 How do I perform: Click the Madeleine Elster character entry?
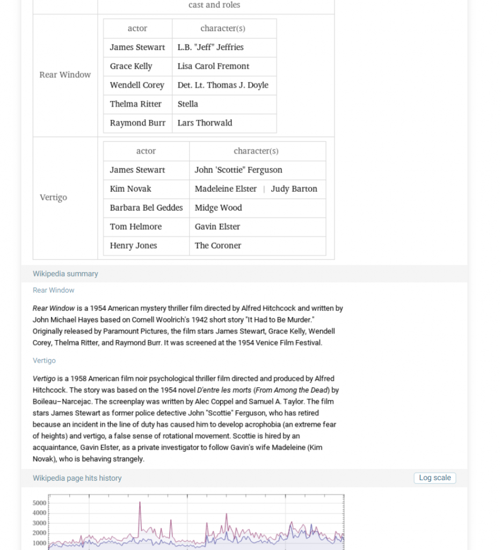[226, 189]
